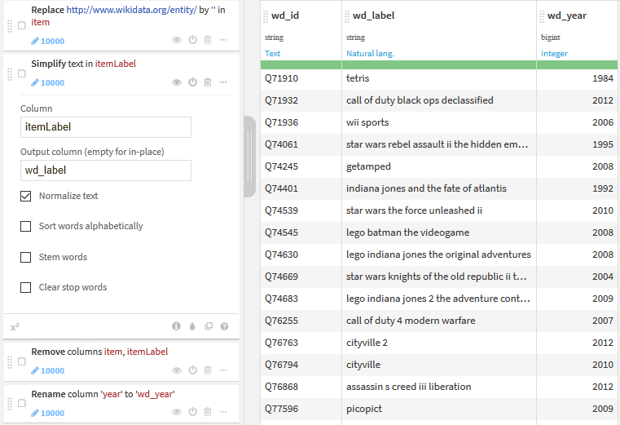Uncheck Normalize text option
The width and height of the screenshot is (620, 425).
pyautogui.click(x=26, y=196)
